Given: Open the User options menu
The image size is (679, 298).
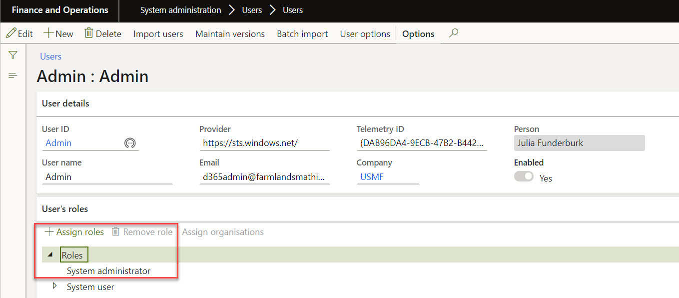Looking at the screenshot, I should (x=365, y=34).
